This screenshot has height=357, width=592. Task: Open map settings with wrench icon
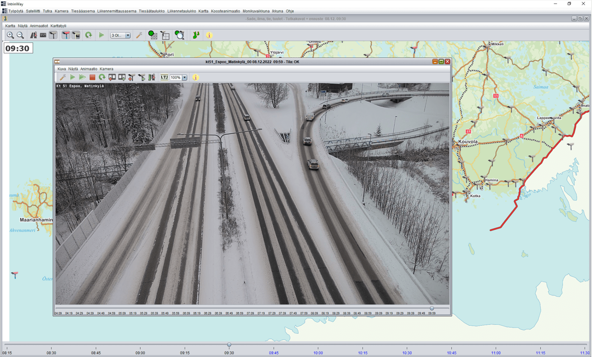(139, 35)
